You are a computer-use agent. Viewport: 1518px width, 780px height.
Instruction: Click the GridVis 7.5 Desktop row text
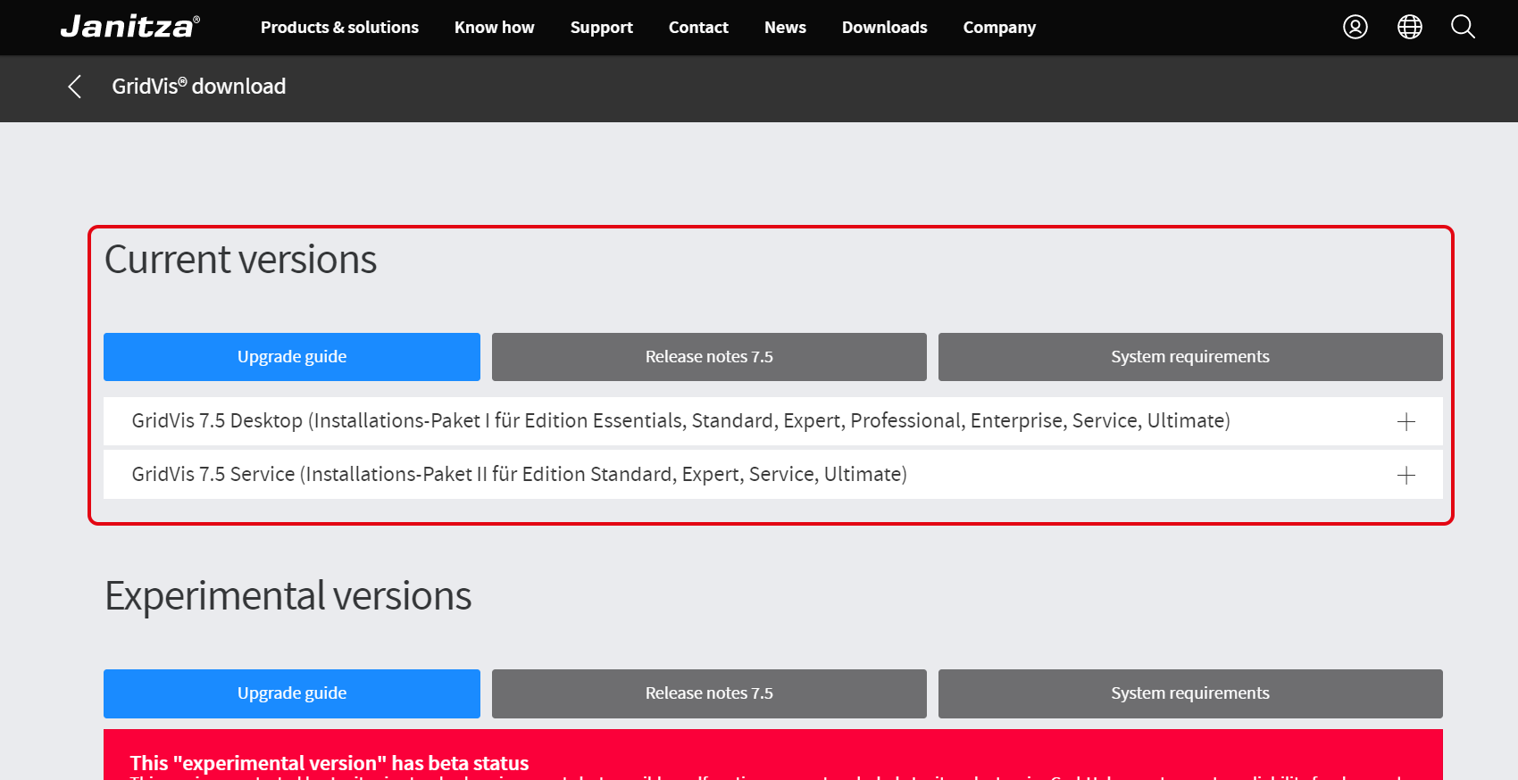pos(680,421)
